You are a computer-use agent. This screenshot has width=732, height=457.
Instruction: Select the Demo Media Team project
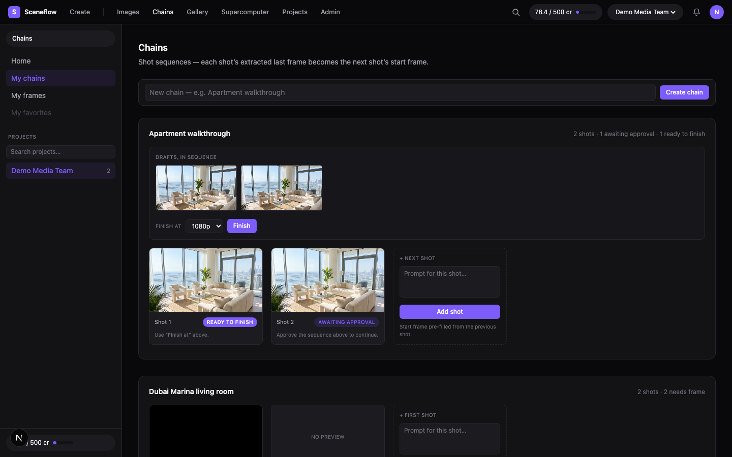coord(60,171)
